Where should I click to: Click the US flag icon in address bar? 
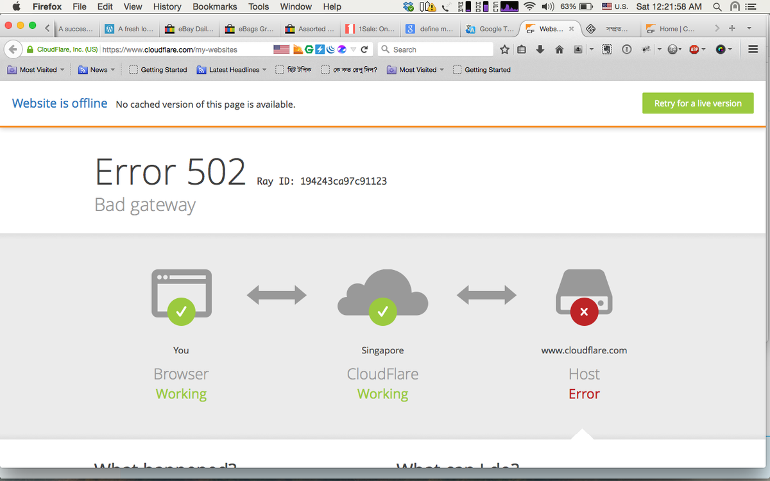pyautogui.click(x=281, y=49)
